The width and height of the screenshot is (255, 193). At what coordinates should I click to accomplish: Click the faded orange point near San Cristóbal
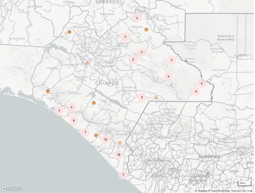pos(88,63)
